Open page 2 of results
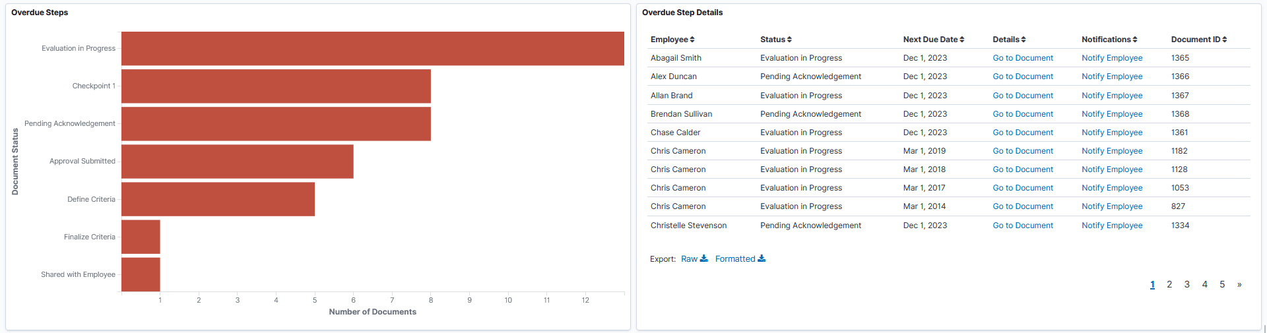Screen dimensions: 1267x333 (x=1169, y=285)
